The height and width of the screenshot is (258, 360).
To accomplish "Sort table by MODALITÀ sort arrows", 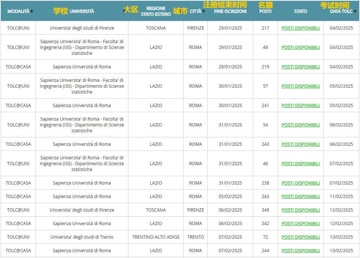I will tap(31, 11).
